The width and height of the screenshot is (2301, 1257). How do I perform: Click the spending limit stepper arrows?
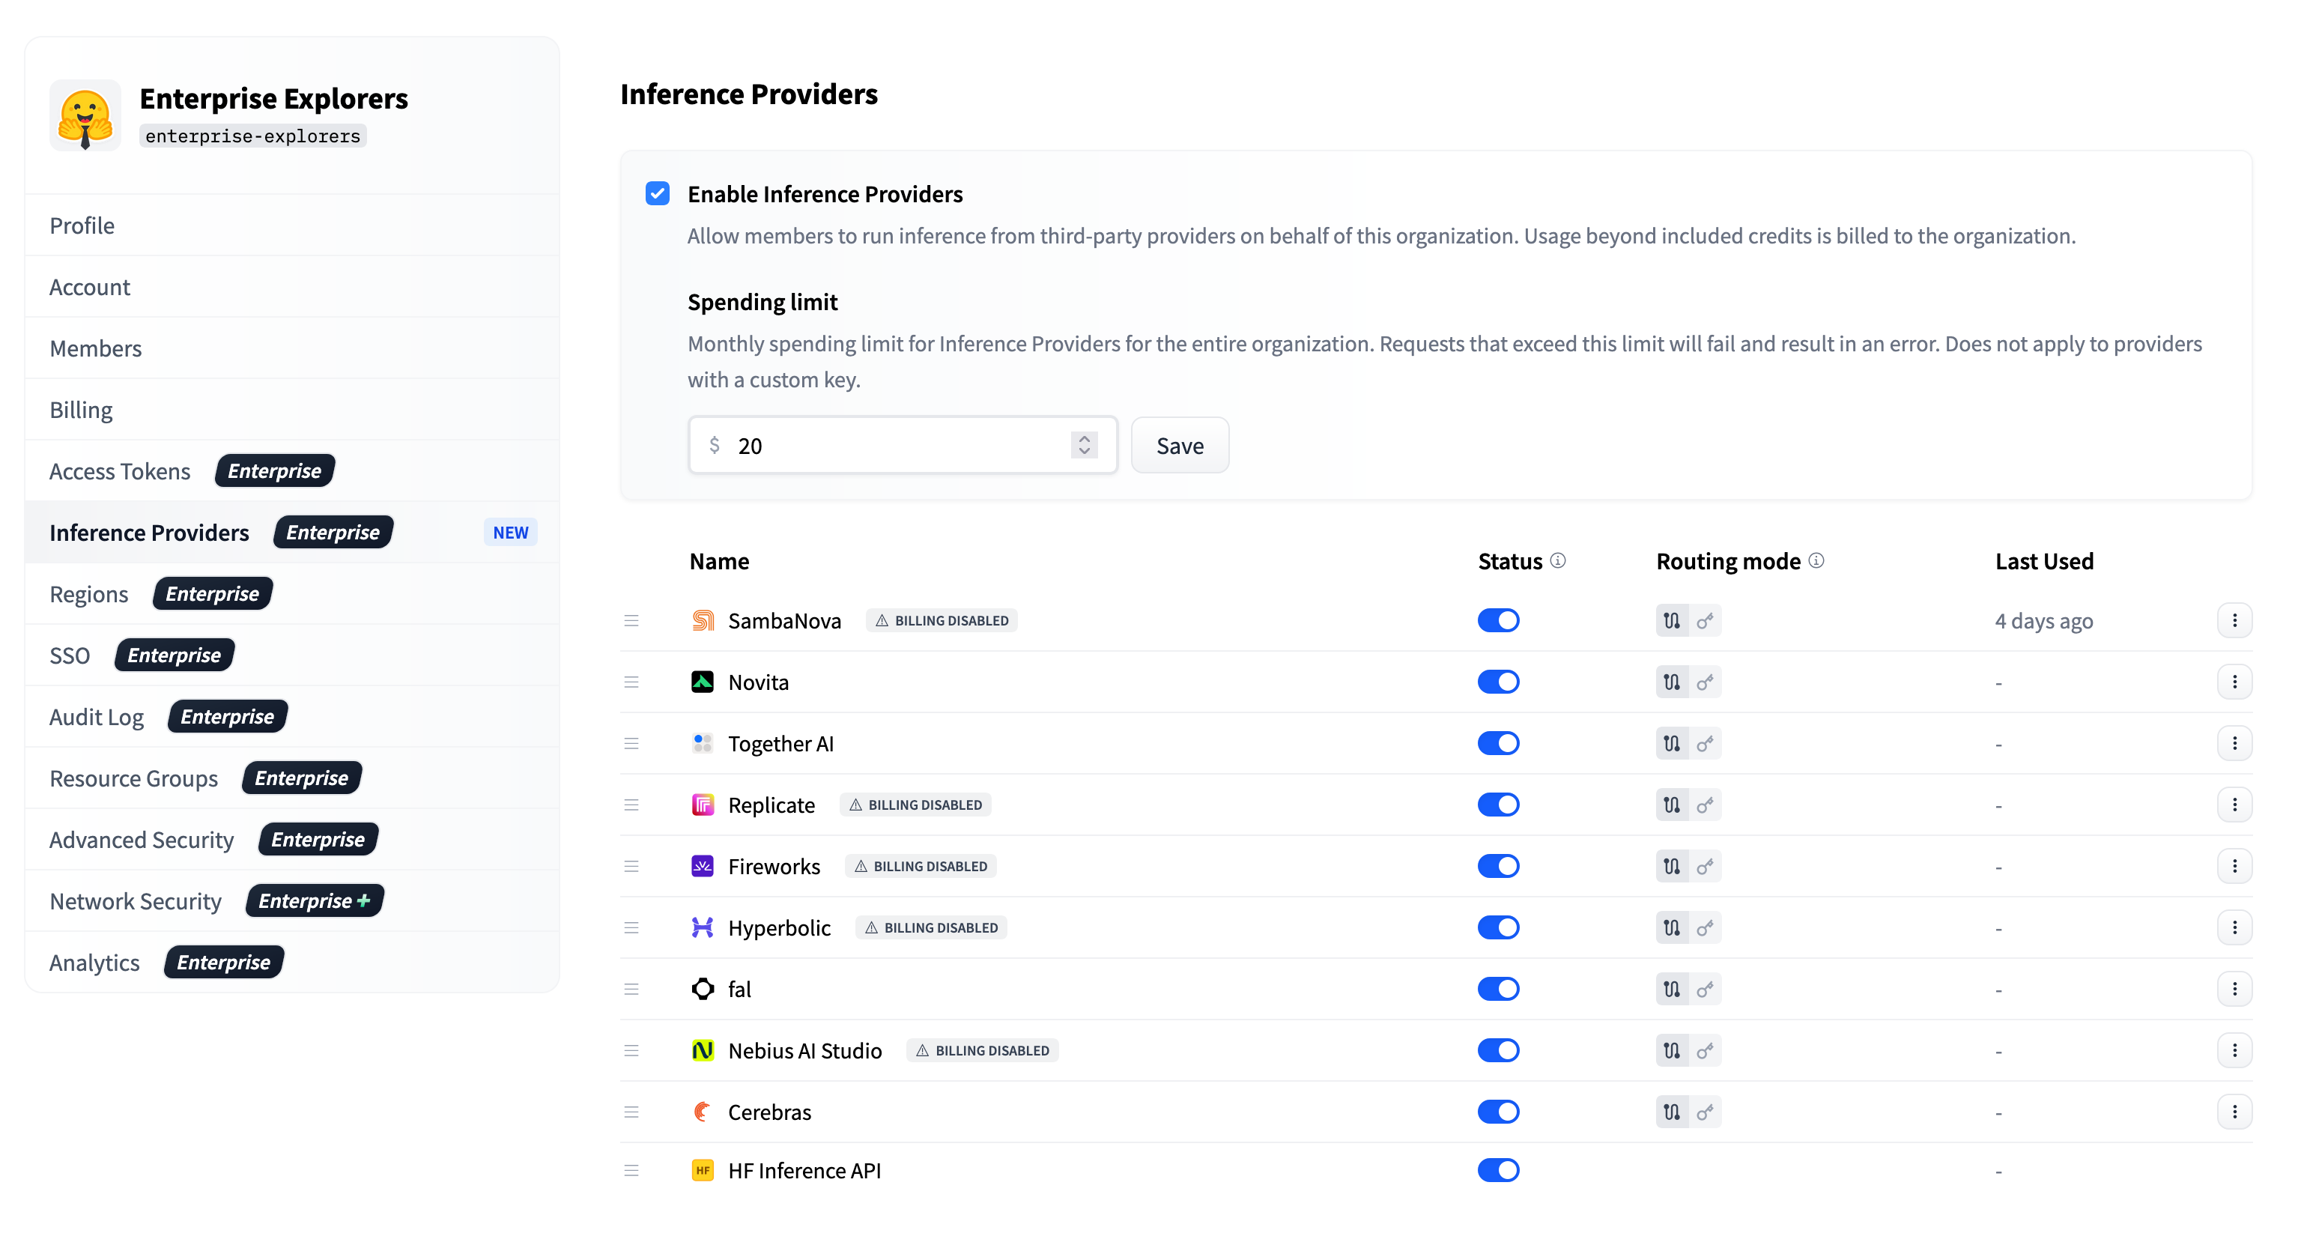[1084, 445]
